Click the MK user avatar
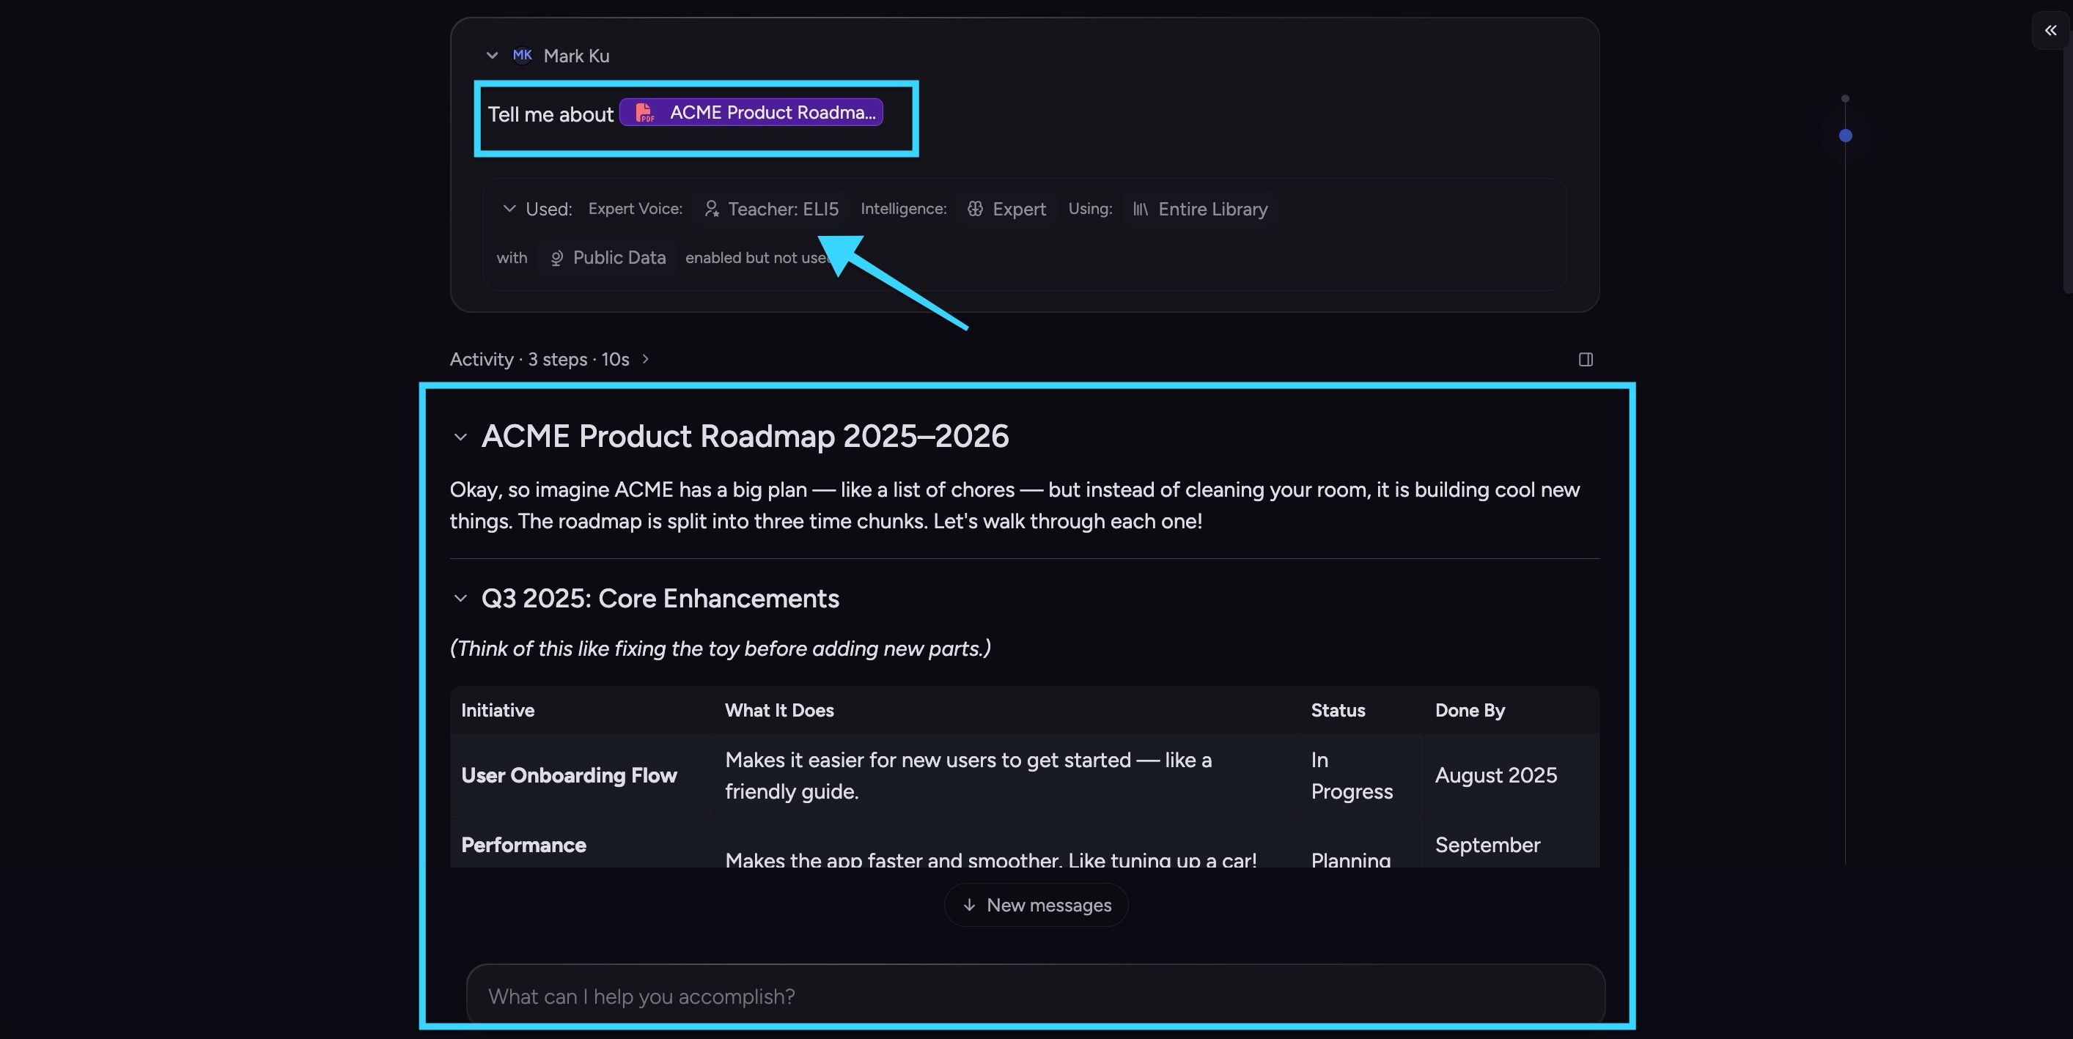This screenshot has height=1039, width=2073. [522, 56]
